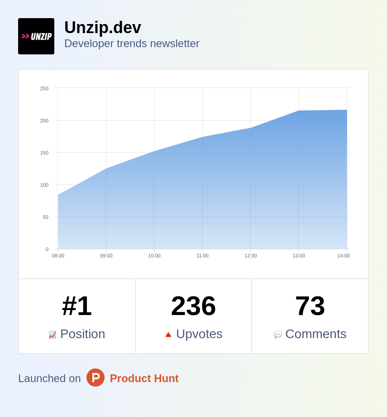This screenshot has height=417, width=387.
Task: Click the Upvotes label
Action: coord(199,334)
